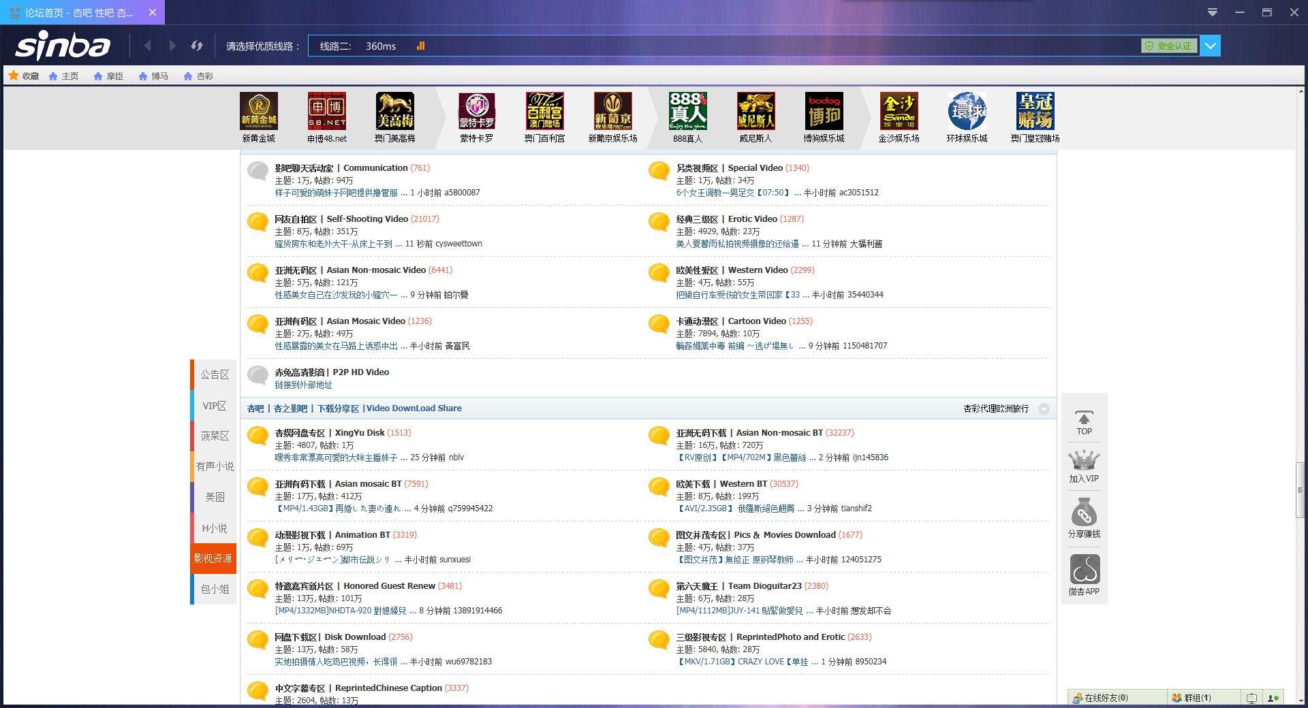The image size is (1308, 708).
Task: Click the vertical scrollbar thumb
Action: (1301, 489)
